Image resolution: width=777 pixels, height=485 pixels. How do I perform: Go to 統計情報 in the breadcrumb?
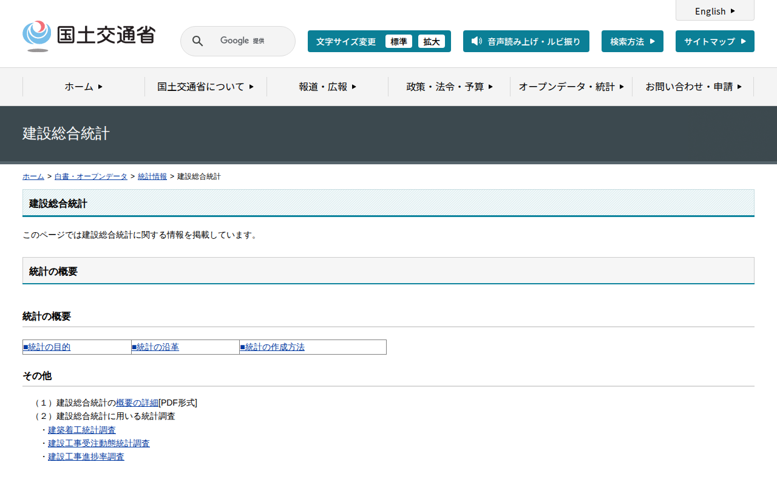point(152,176)
